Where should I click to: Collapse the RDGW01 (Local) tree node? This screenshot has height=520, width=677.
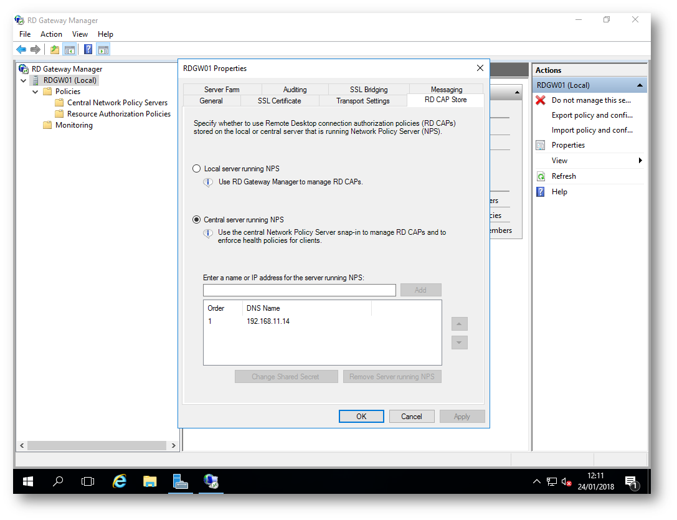point(24,80)
